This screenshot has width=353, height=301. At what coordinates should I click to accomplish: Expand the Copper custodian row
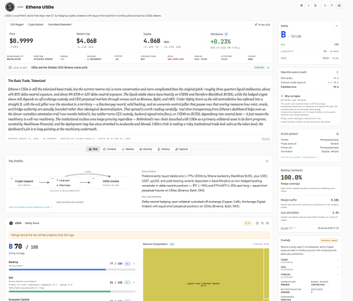pos(309,260)
